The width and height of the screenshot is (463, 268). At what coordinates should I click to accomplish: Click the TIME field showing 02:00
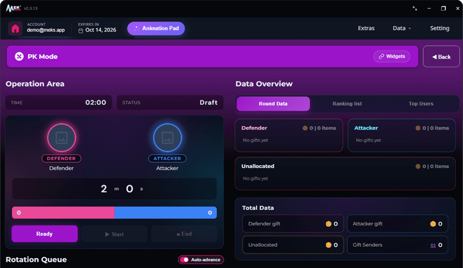pyautogui.click(x=58, y=103)
